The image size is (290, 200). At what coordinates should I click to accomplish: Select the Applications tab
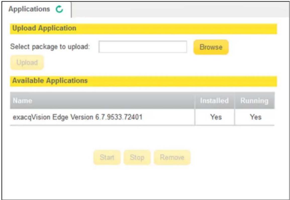[37, 9]
